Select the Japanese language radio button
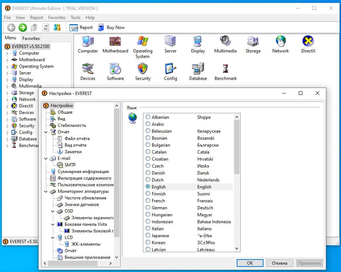The image size is (341, 272). (x=148, y=235)
